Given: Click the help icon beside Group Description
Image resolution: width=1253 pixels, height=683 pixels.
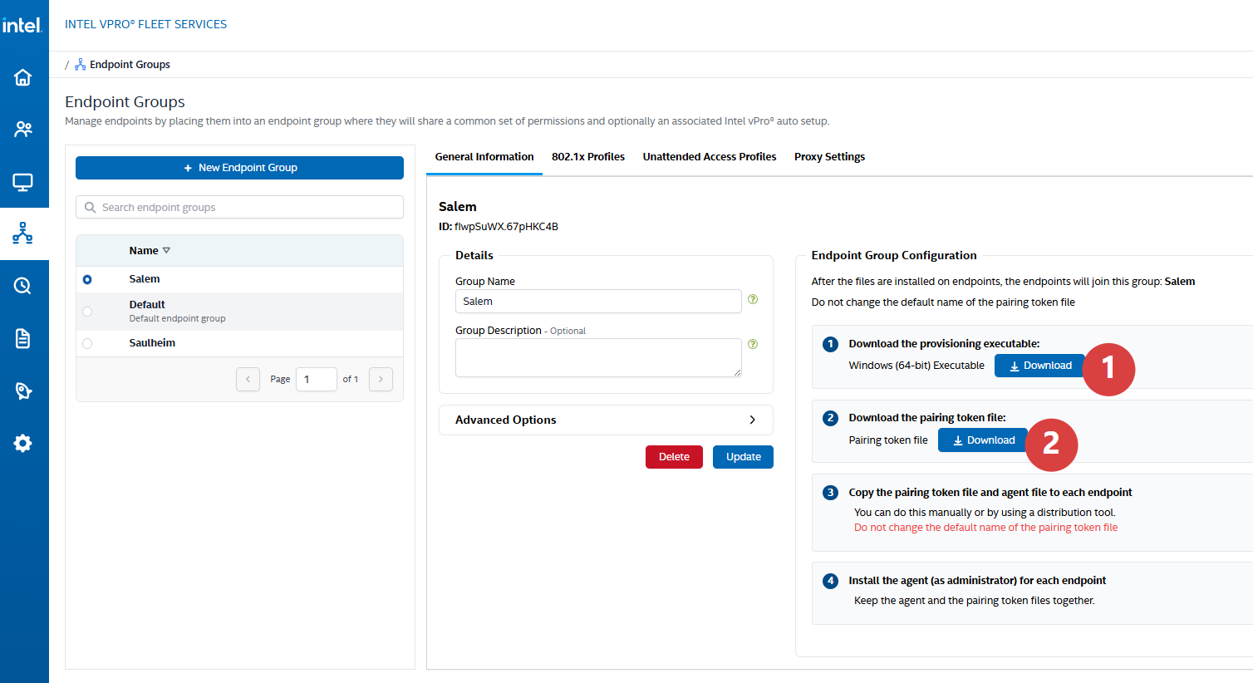Looking at the screenshot, I should point(753,344).
